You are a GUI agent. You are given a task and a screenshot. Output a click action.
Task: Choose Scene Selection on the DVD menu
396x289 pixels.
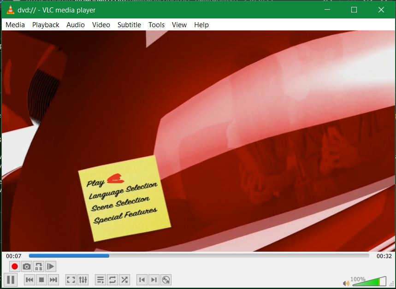pos(120,204)
